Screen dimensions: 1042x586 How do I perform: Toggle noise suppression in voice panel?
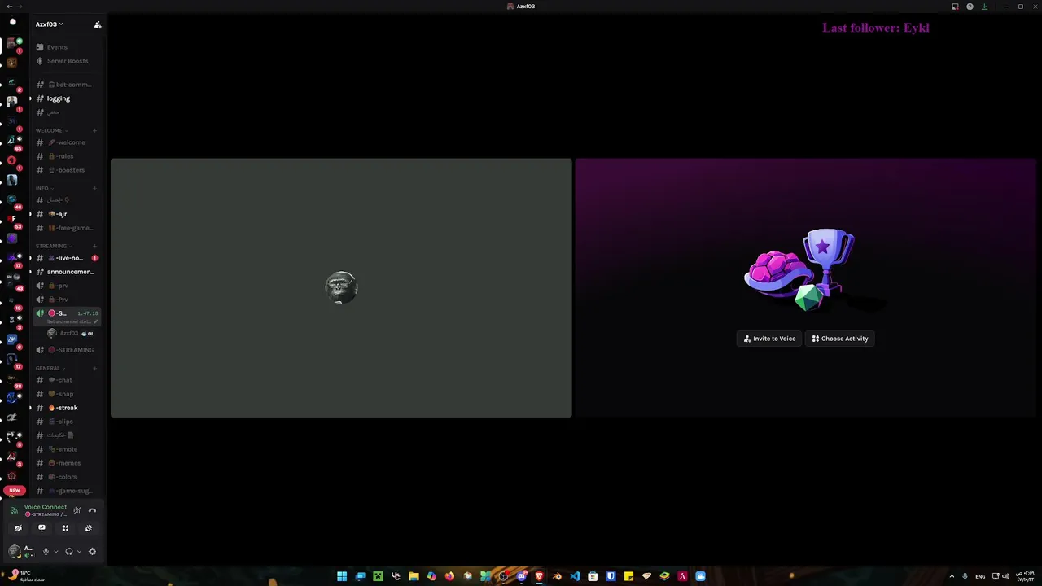(x=77, y=510)
